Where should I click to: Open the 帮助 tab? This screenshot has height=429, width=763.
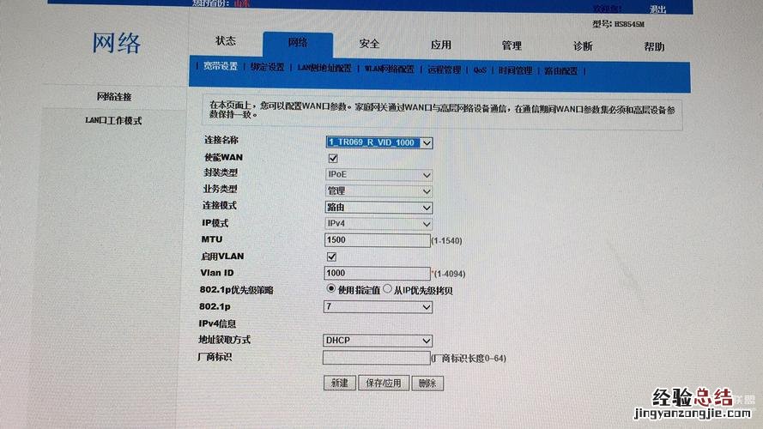(x=654, y=46)
